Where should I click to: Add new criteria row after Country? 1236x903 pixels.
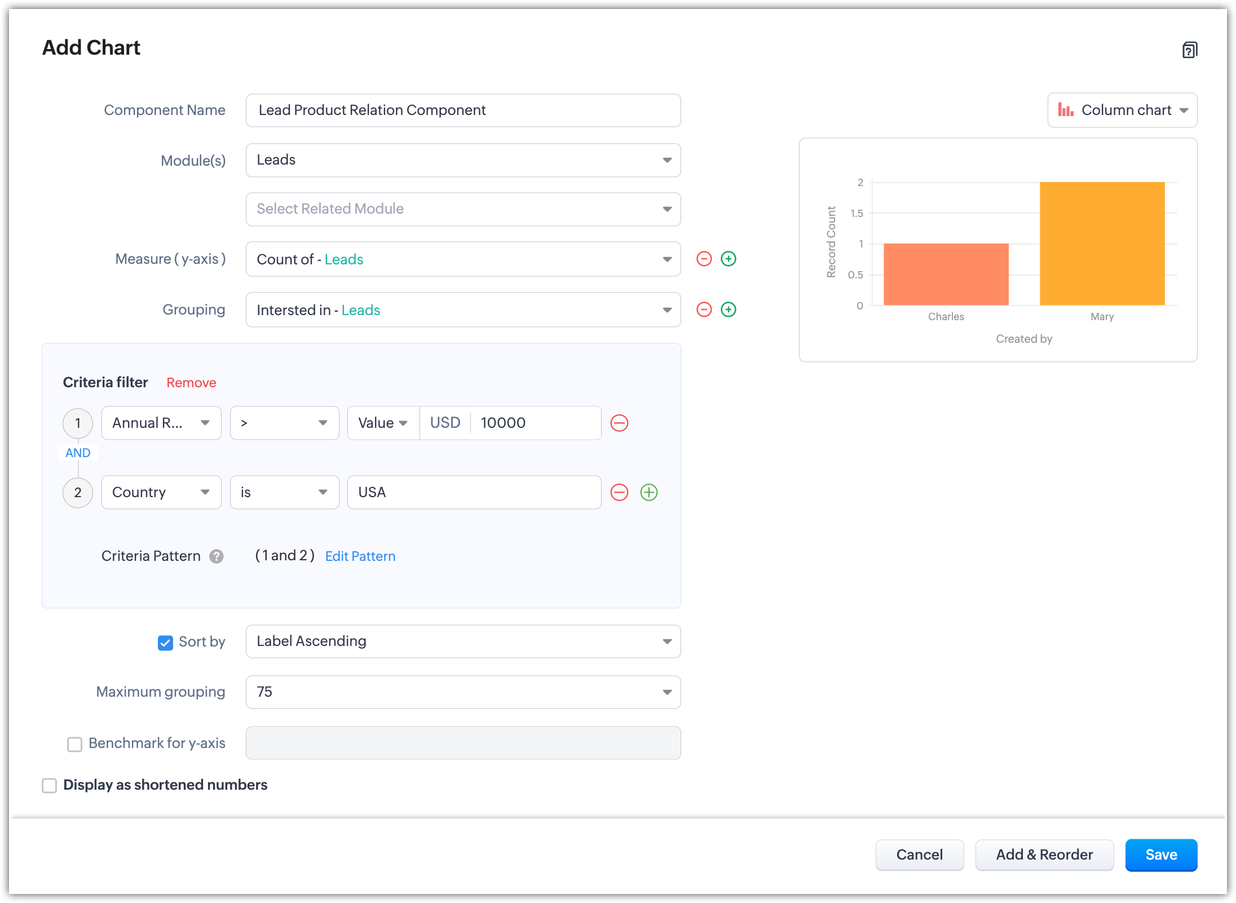tap(649, 492)
